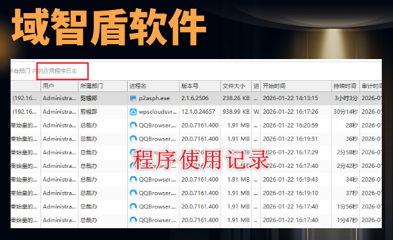Select Administra... cell in p2asph.exe row
Image resolution: width=393 pixels, height=240 pixels.
pos(59,98)
